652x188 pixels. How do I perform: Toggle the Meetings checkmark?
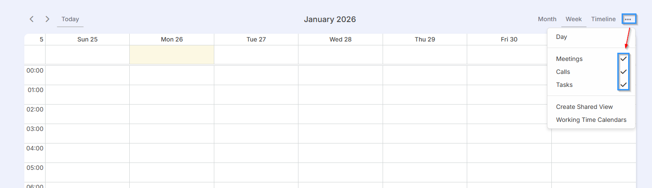pyautogui.click(x=623, y=59)
